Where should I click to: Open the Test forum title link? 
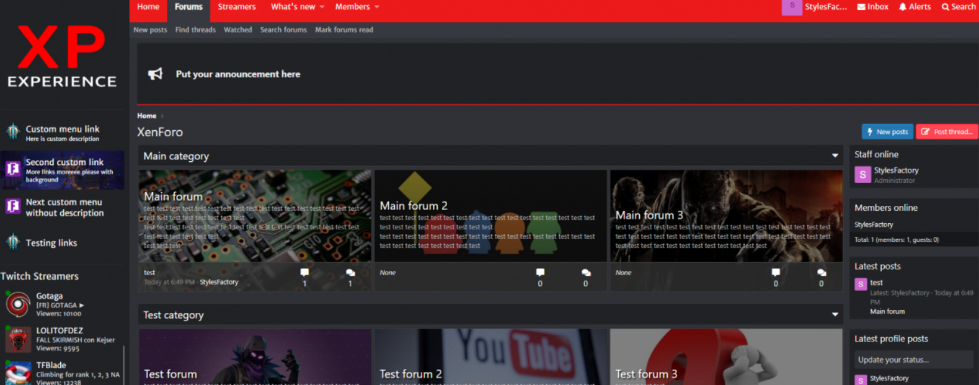pyautogui.click(x=171, y=374)
